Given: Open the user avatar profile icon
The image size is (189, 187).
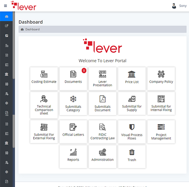Looking at the screenshot, I should point(174,6).
